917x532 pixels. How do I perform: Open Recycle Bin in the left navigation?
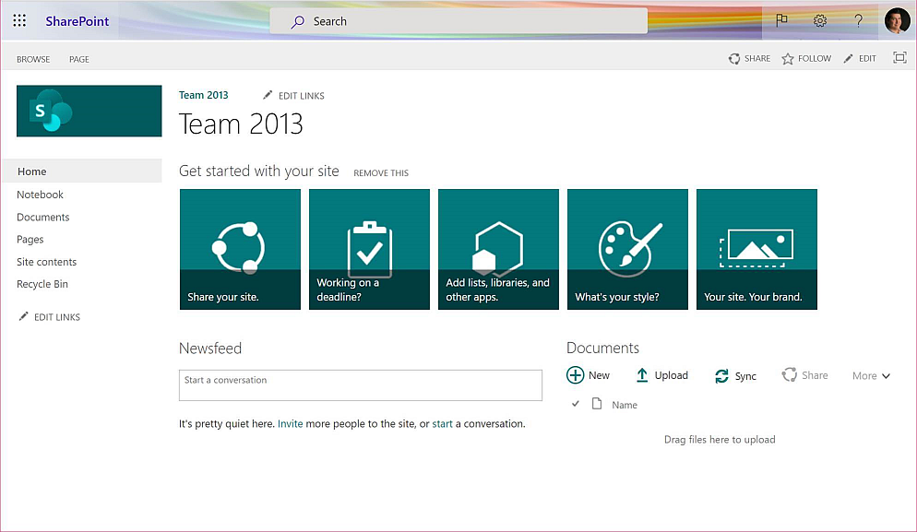click(42, 284)
